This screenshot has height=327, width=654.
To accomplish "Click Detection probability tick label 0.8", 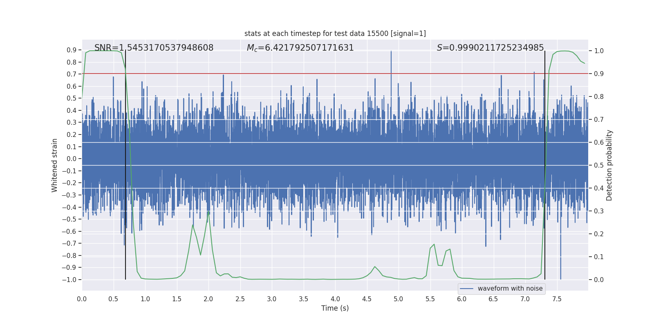I will [x=599, y=97].
